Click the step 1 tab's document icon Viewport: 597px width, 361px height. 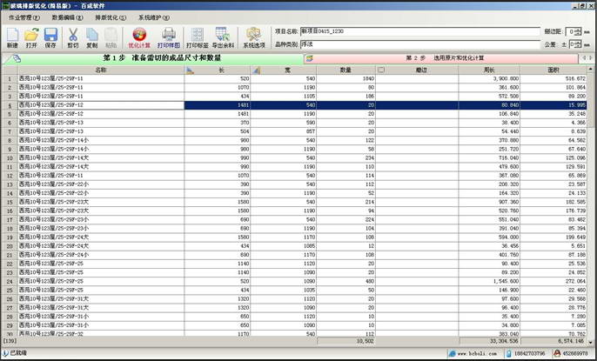tap(17, 58)
